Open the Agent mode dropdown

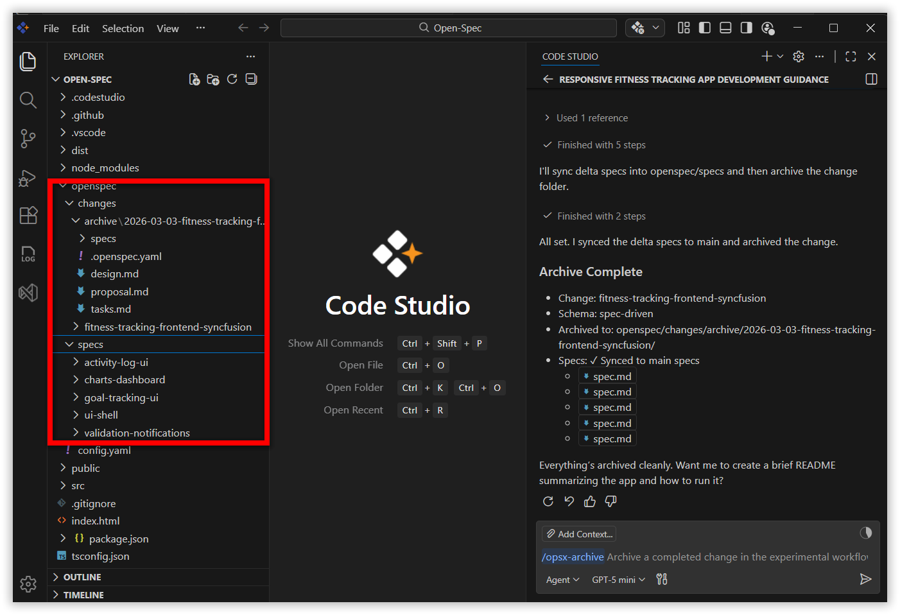pos(562,580)
